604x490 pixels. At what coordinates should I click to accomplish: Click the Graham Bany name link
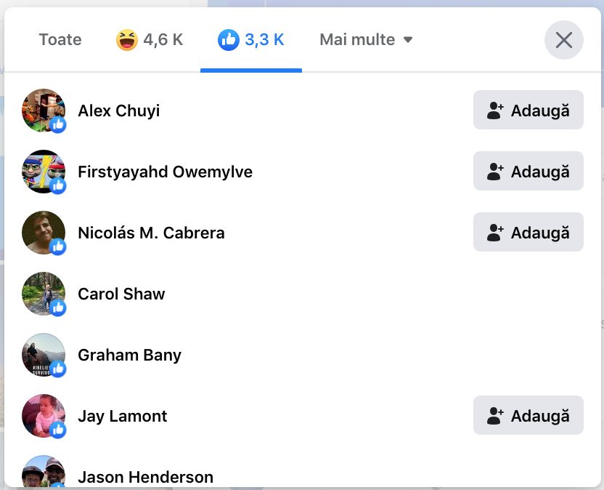[x=129, y=356]
